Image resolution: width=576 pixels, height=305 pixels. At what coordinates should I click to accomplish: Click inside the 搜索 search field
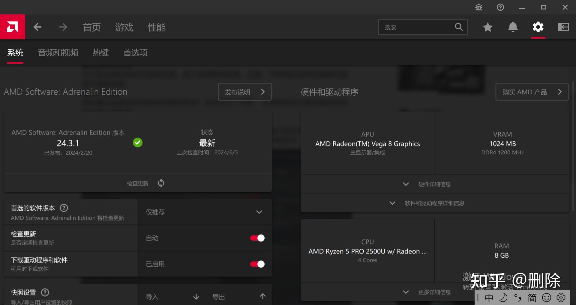click(420, 27)
